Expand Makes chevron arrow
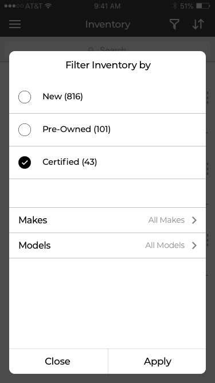The height and width of the screenshot is (383, 215). point(194,220)
